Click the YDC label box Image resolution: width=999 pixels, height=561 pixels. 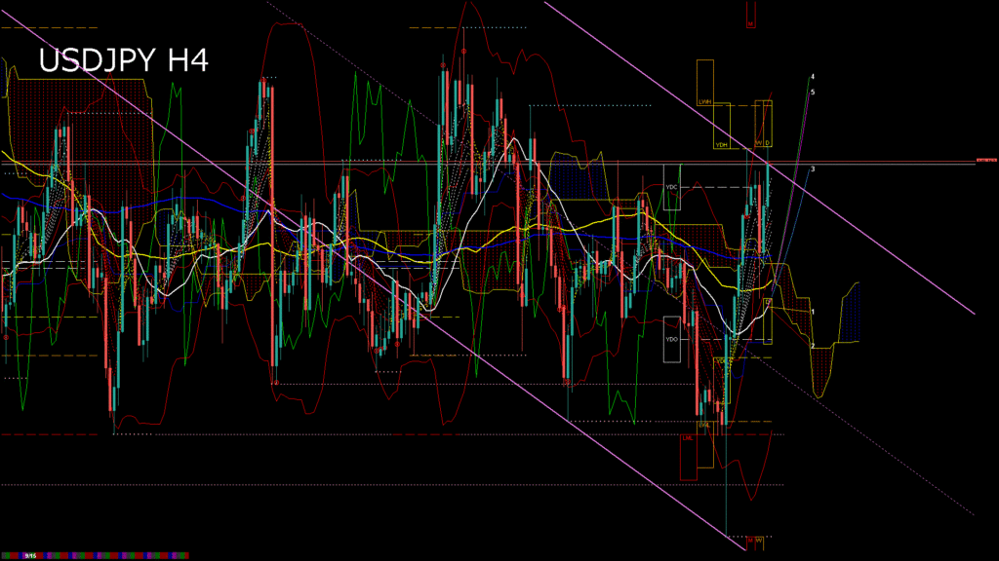[x=671, y=187]
